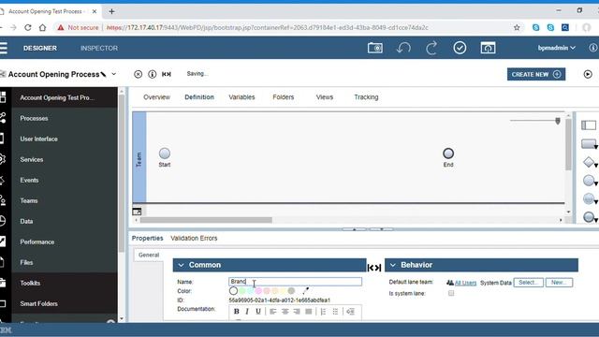Select the activity rectangle tool in palette

click(x=589, y=143)
